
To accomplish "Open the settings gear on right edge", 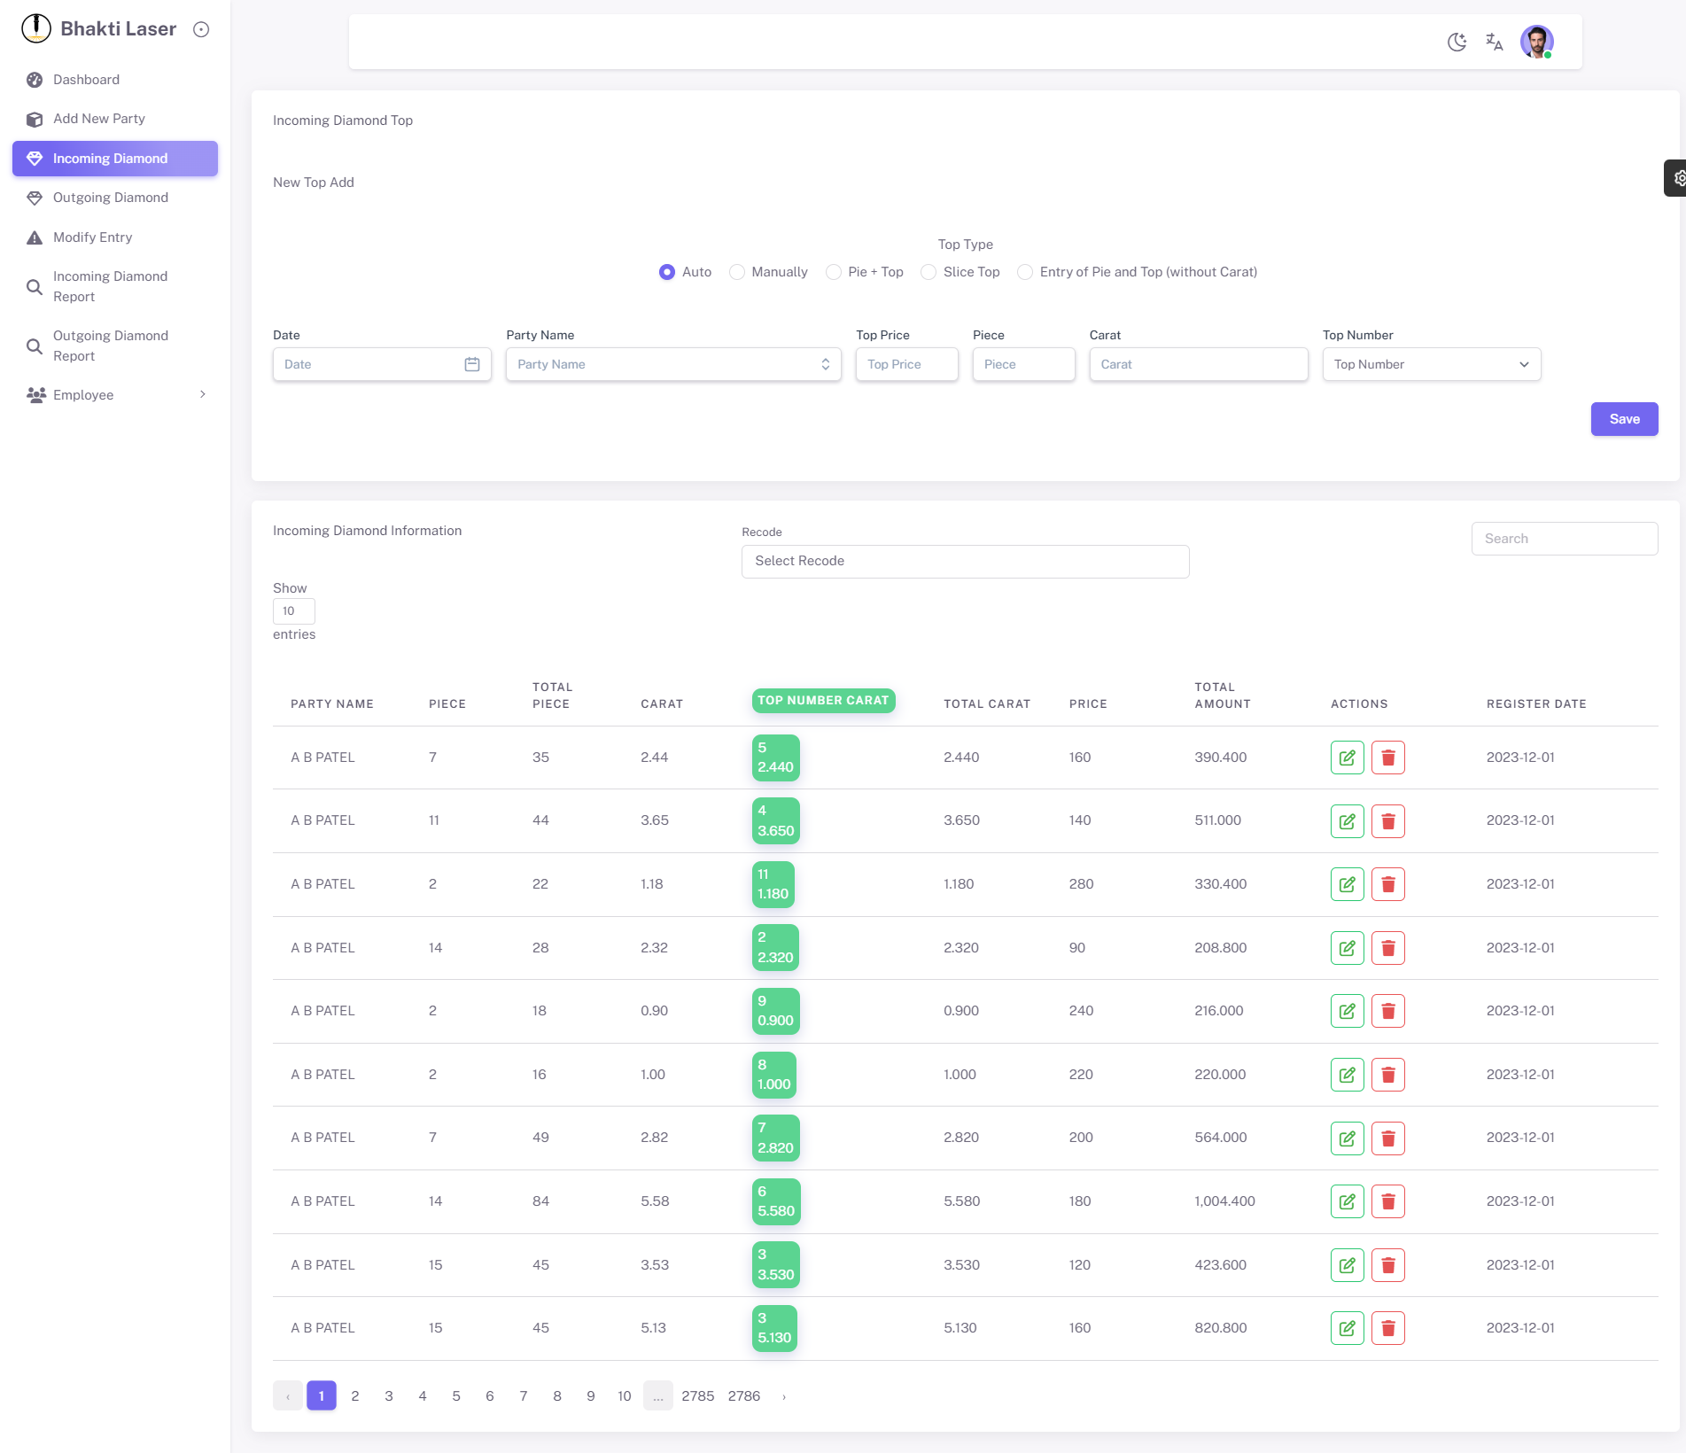I will click(x=1677, y=178).
